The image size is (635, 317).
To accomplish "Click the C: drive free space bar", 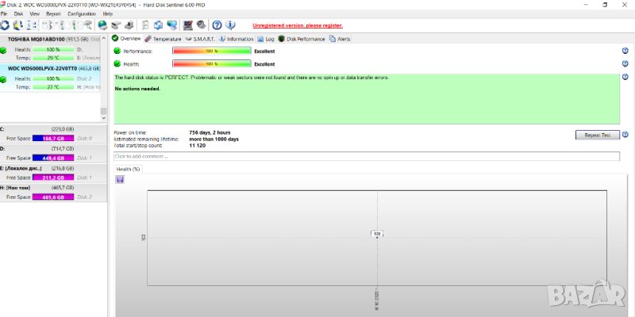I will [53, 138].
